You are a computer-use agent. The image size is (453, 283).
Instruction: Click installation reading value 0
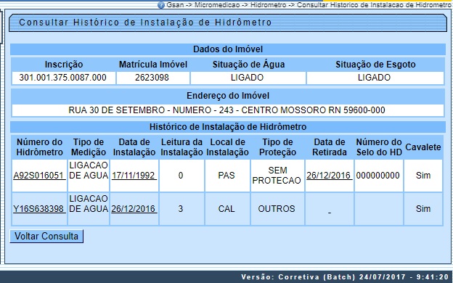[x=181, y=176]
